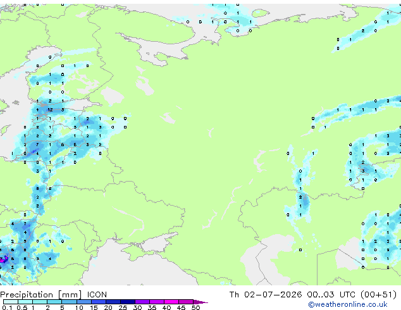Click the legend tick label "0.1"
Screen dimensions: 401x310
pos(8,307)
